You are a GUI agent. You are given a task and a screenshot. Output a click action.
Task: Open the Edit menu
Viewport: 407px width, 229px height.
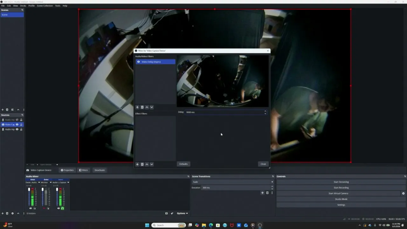(x=9, y=6)
